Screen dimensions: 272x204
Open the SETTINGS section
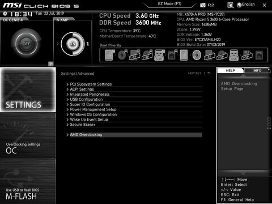(x=28, y=90)
